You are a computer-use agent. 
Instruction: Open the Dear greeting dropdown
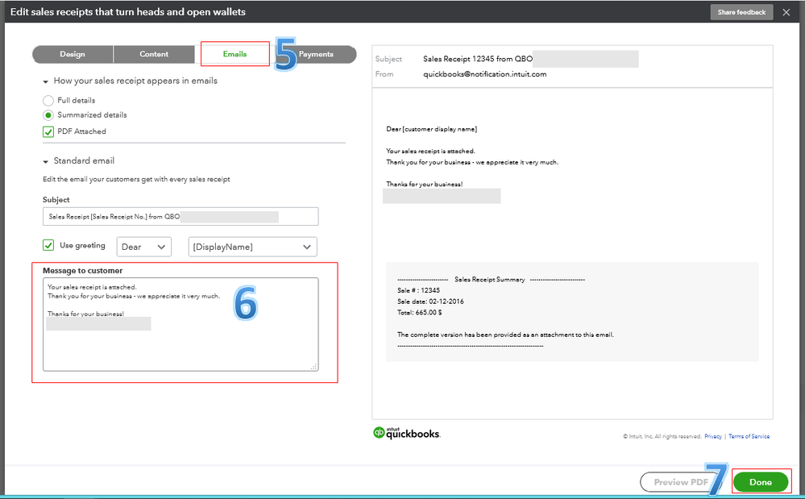(x=143, y=247)
